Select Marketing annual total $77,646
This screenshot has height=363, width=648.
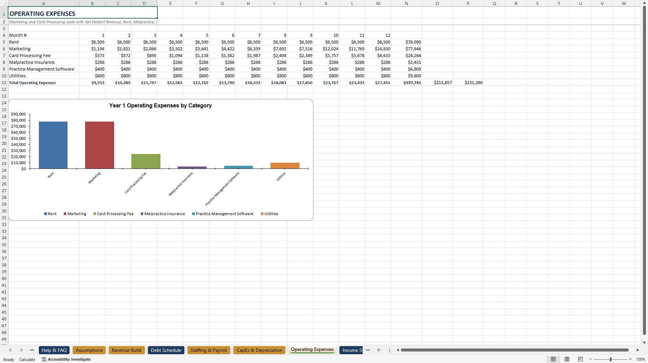pyautogui.click(x=407, y=49)
